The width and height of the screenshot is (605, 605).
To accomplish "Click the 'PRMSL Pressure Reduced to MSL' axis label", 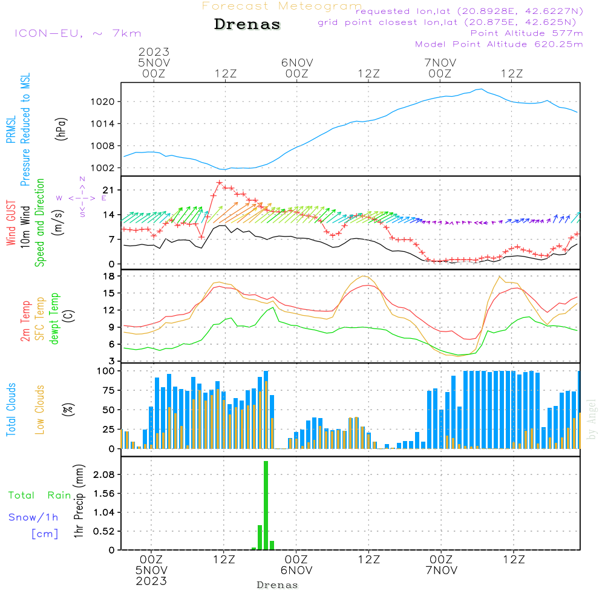I will (18, 129).
